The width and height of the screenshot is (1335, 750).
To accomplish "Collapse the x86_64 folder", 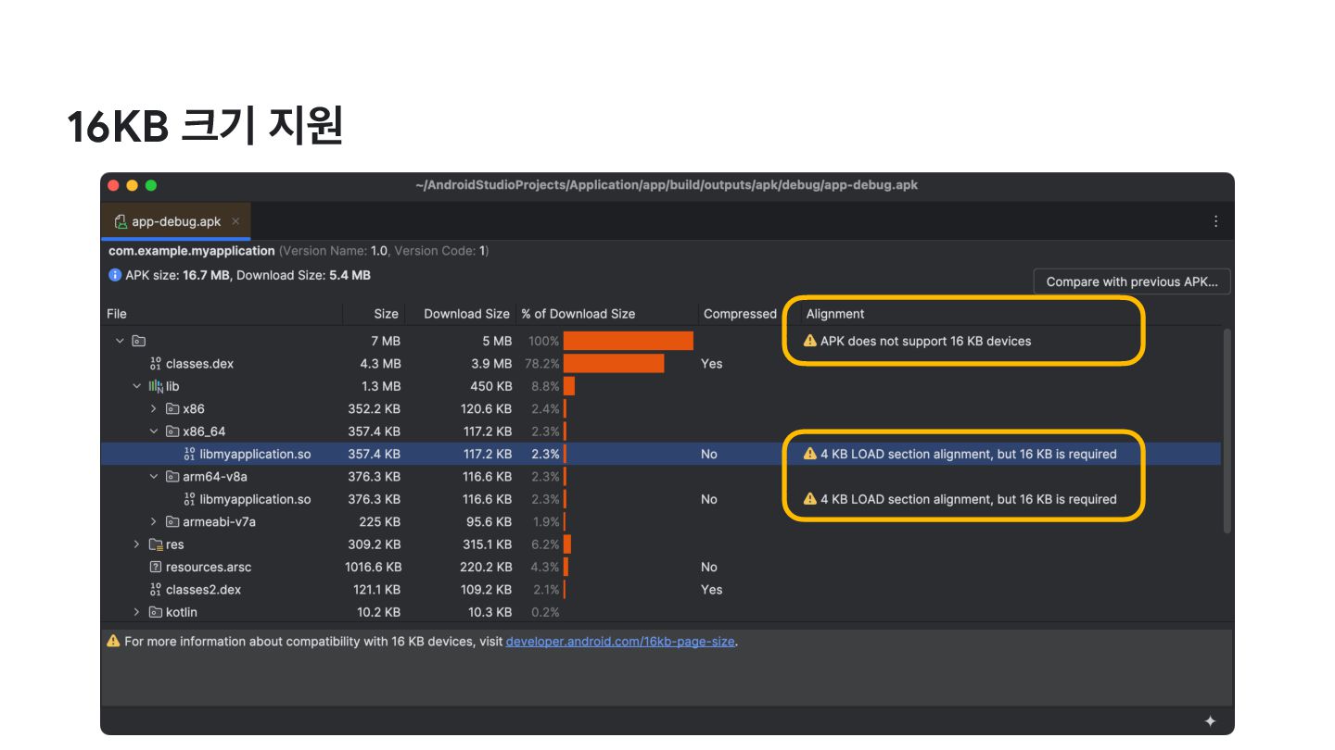I will (154, 431).
